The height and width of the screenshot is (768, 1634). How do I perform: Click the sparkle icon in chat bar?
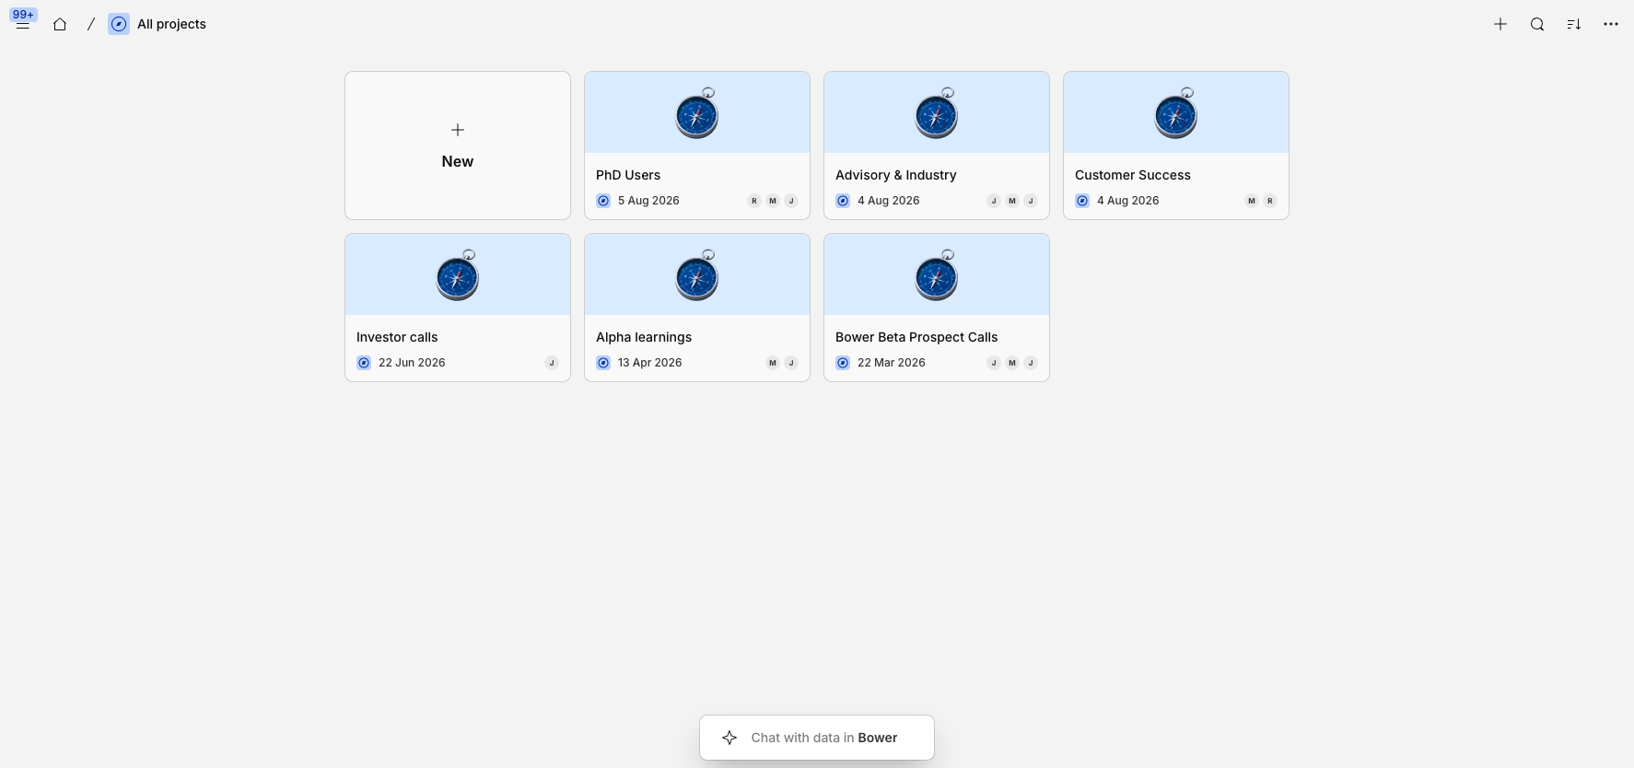729,738
